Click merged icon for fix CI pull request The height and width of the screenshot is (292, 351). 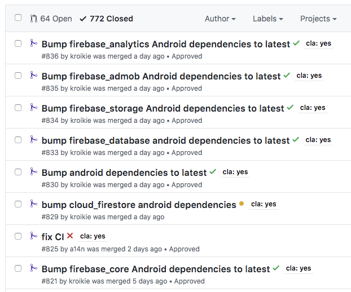[34, 236]
